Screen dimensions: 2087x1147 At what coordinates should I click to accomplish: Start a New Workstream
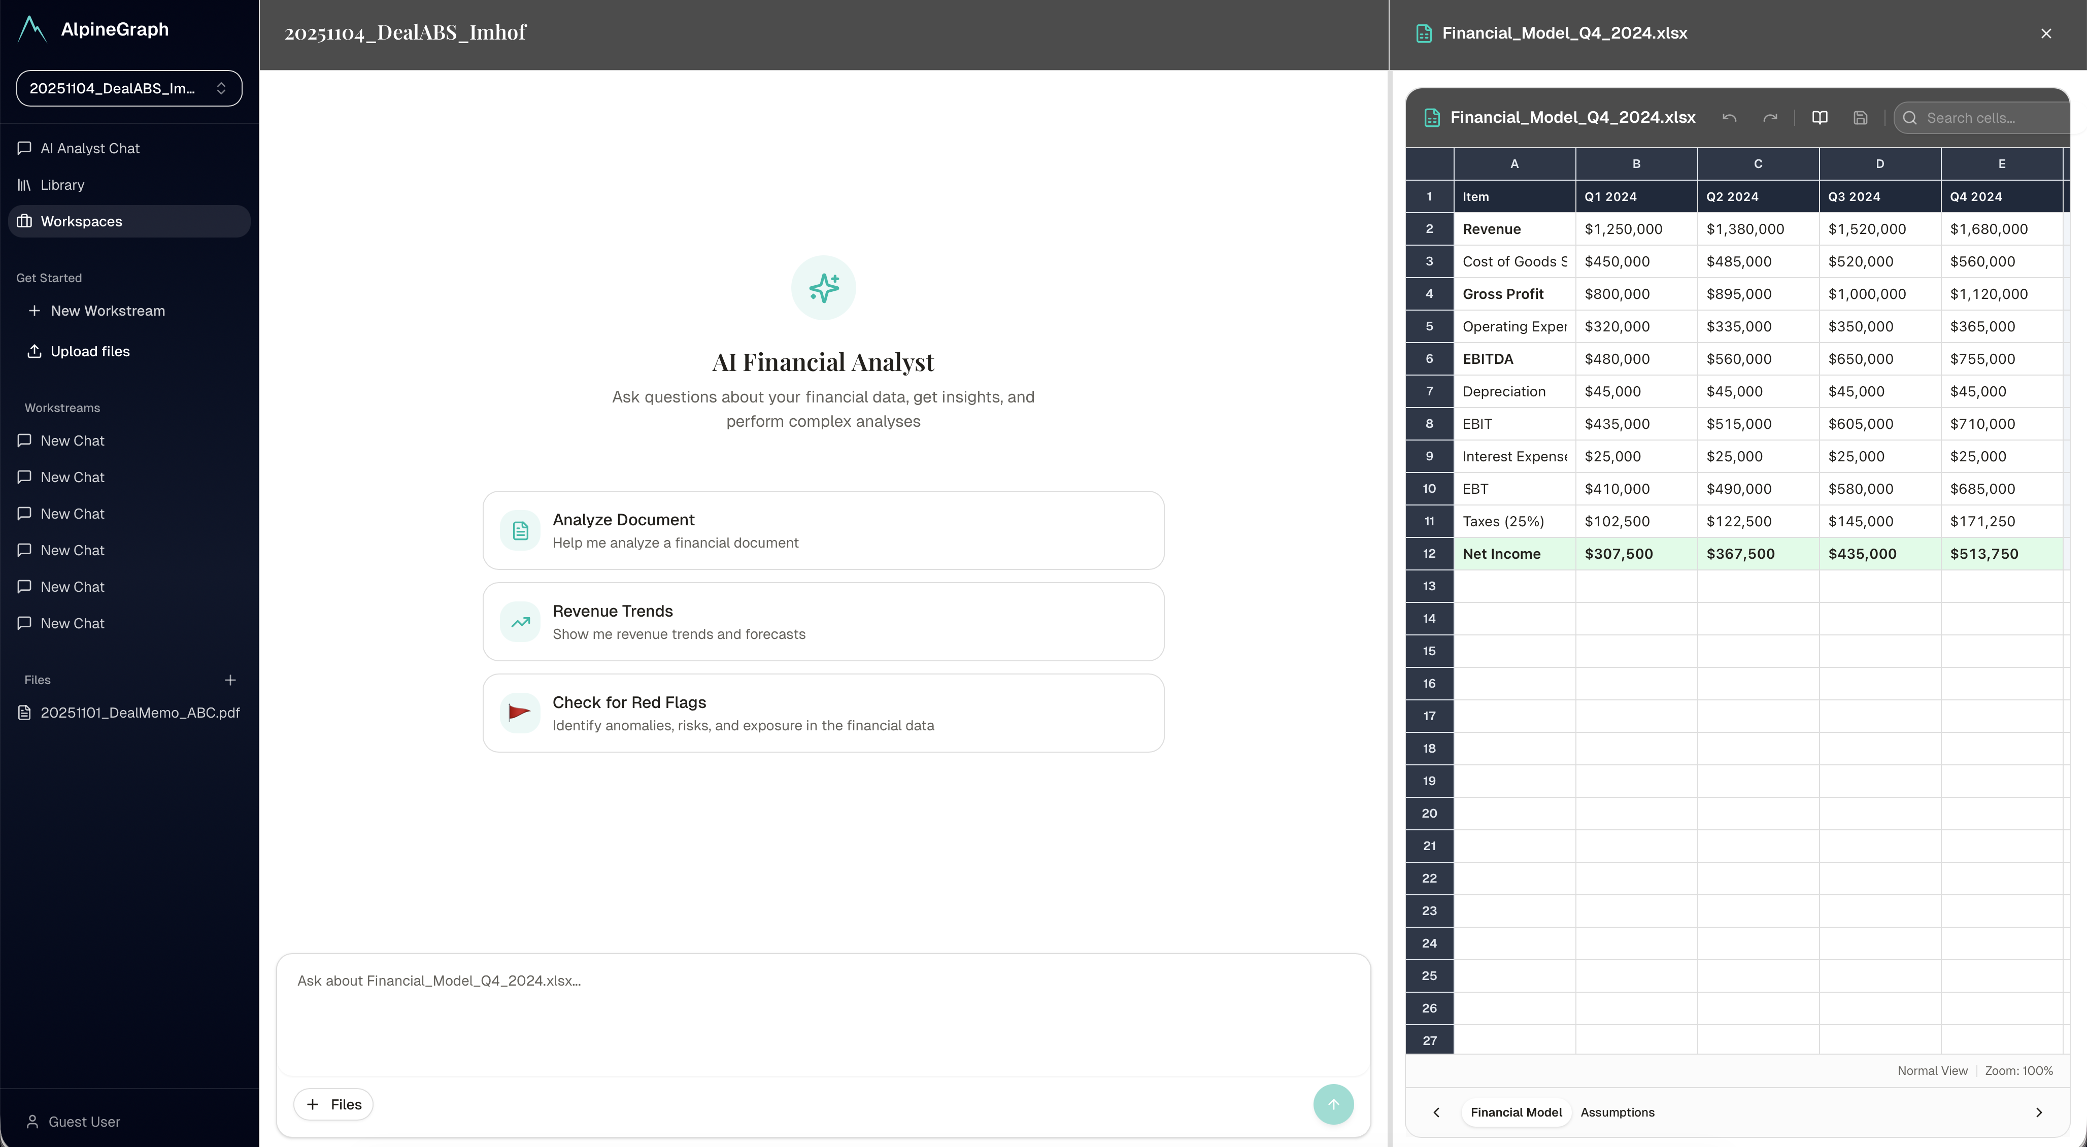click(106, 310)
